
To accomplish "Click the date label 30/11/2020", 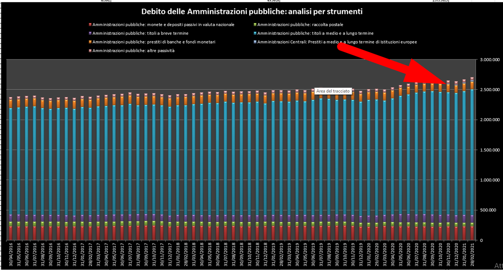I will [449, 255].
